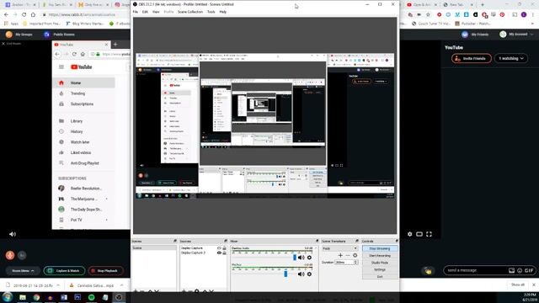Click the Start Recording button

tap(380, 256)
